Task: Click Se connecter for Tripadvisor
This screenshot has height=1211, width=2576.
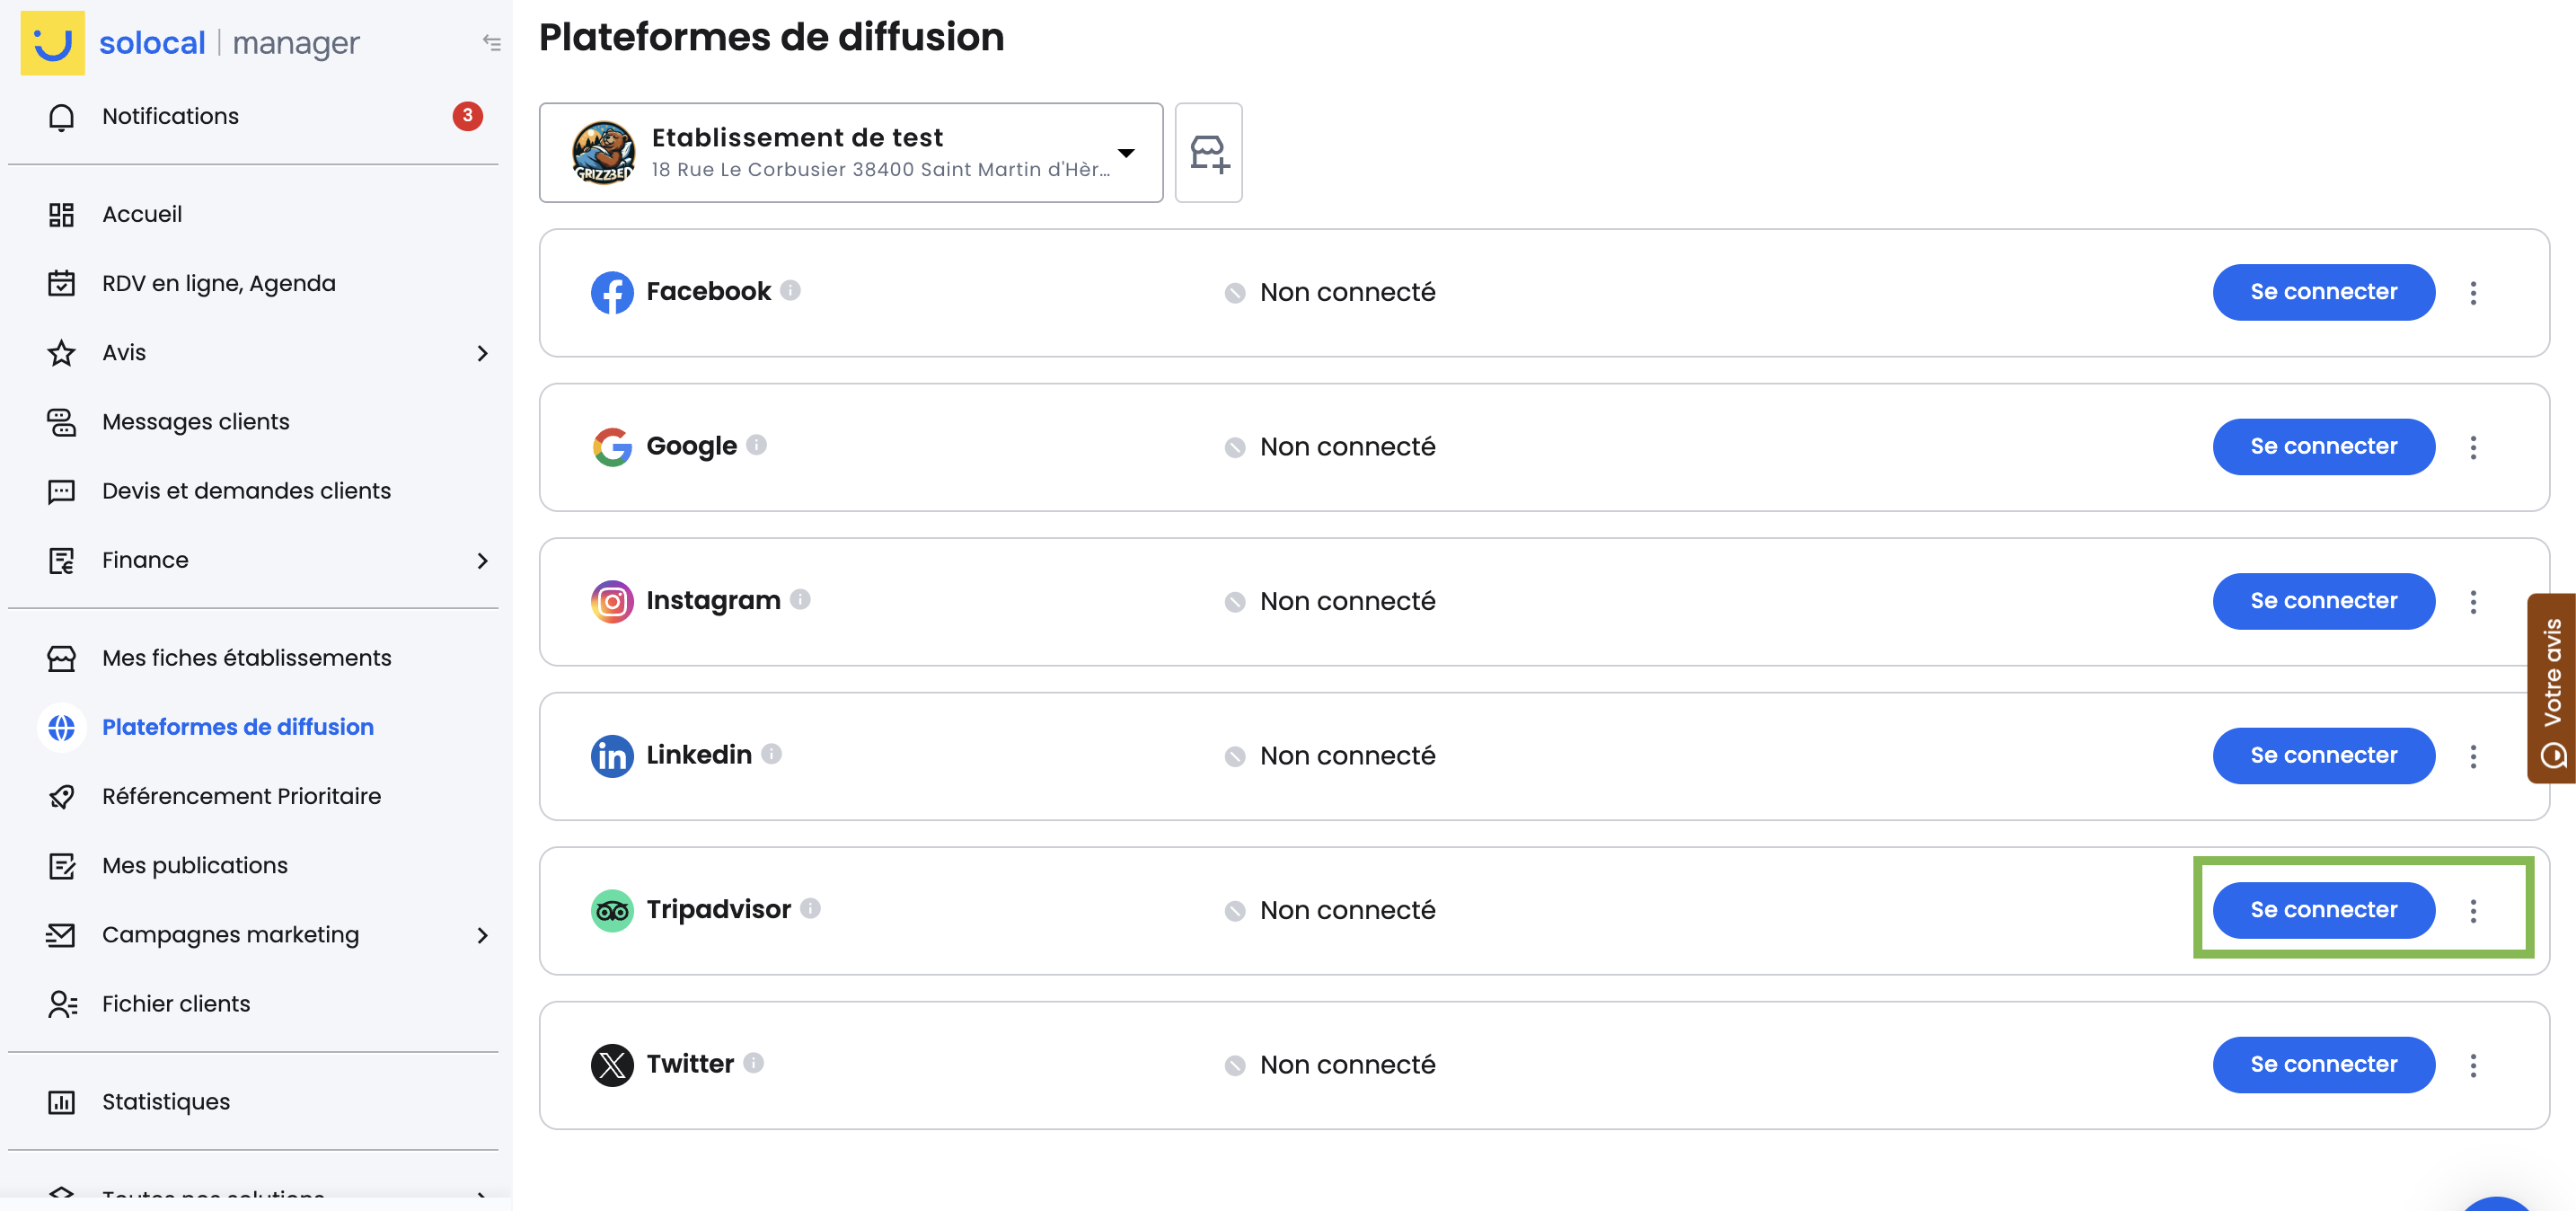Action: pos(2322,910)
